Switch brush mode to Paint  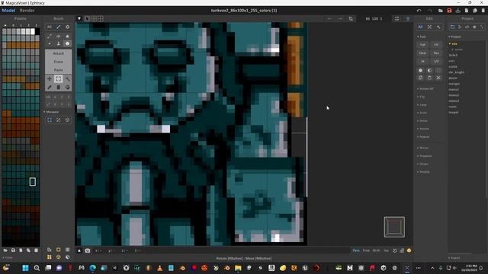pyautogui.click(x=58, y=70)
